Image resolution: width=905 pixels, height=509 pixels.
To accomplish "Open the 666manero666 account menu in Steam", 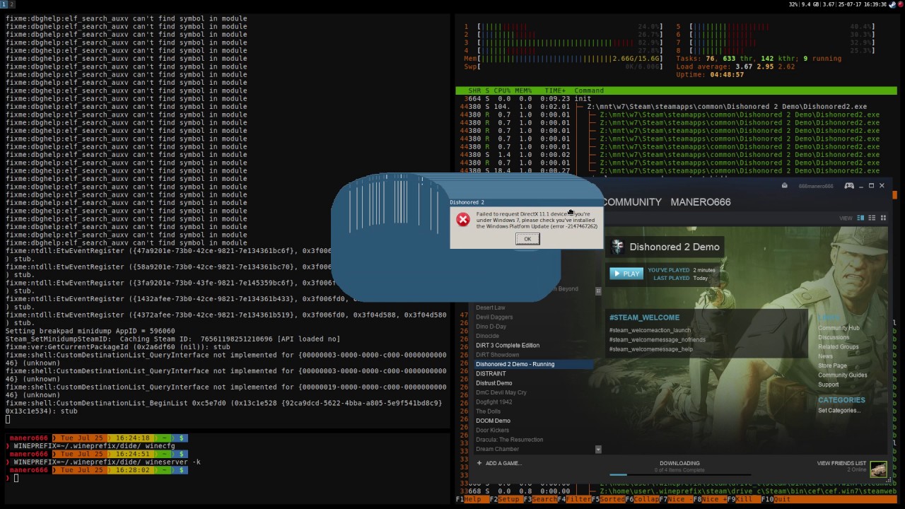I will pyautogui.click(x=816, y=186).
